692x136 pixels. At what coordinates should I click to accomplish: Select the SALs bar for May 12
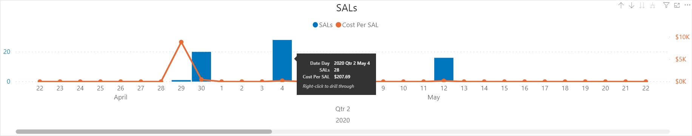(x=444, y=70)
